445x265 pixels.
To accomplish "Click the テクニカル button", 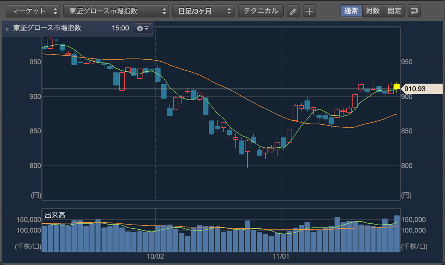I will [x=261, y=11].
